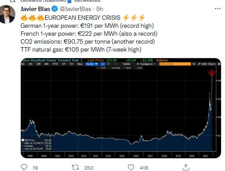Open the Javier Blas display name link

click(x=35, y=9)
